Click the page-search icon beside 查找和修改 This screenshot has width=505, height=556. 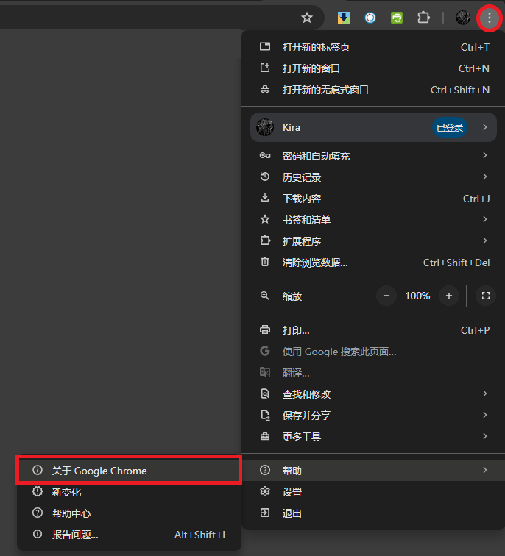[265, 393]
